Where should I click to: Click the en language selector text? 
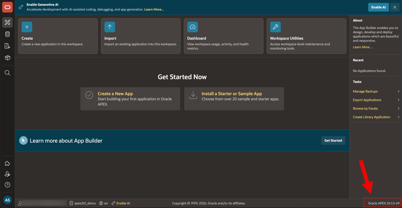106,203
